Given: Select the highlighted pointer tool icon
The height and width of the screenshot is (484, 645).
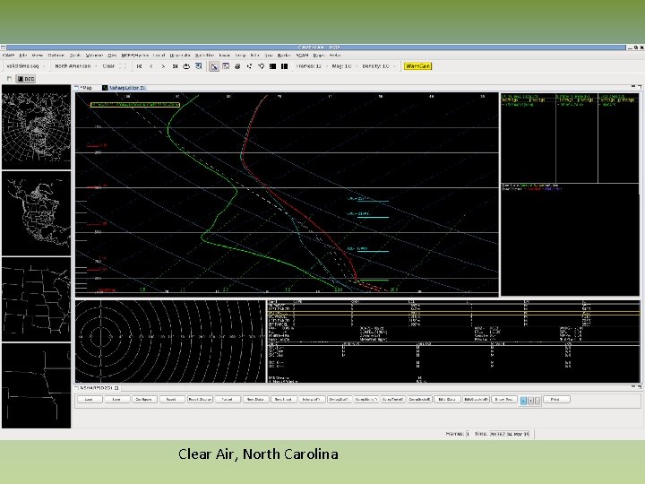Looking at the screenshot, I should [214, 66].
